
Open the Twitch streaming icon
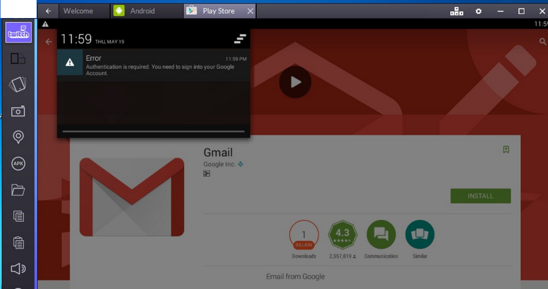point(19,33)
